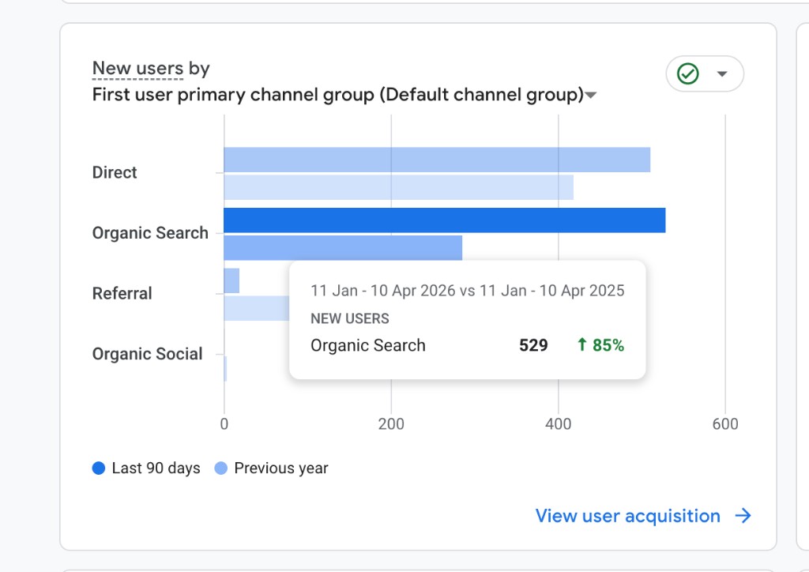The image size is (809, 572).
Task: Select Direct last 90 days bar
Action: [x=437, y=160]
